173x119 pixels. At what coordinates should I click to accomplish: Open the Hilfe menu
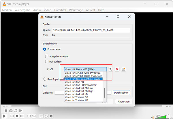tap(101, 10)
